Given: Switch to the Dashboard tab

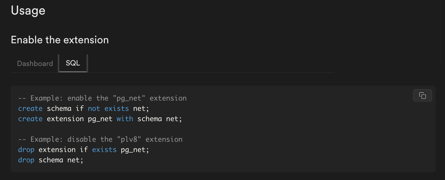Looking at the screenshot, I should click(x=35, y=63).
